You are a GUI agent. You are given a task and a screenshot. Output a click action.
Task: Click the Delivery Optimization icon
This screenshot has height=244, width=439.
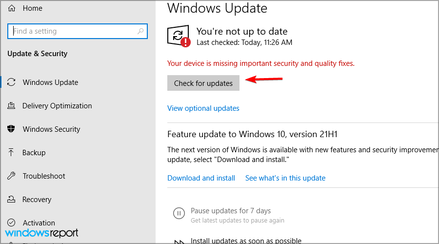coord(12,106)
